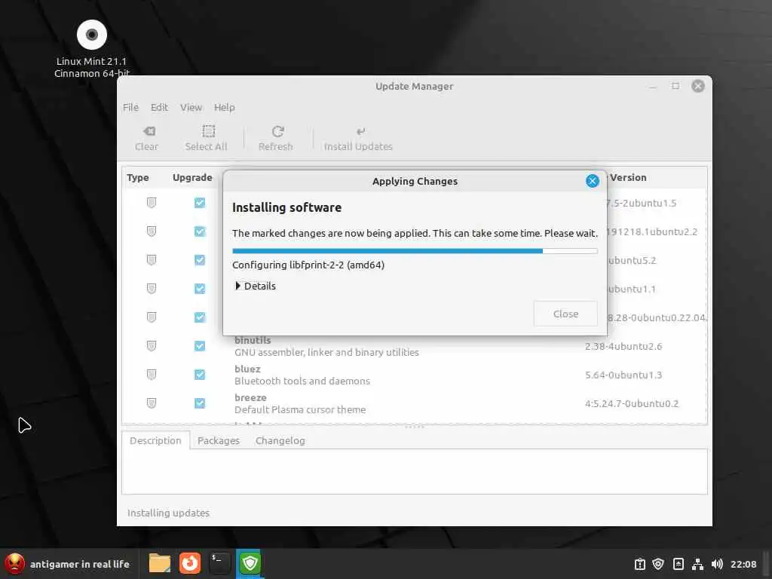This screenshot has width=772, height=579.
Task: Select the binutils package row
Action: pos(415,345)
